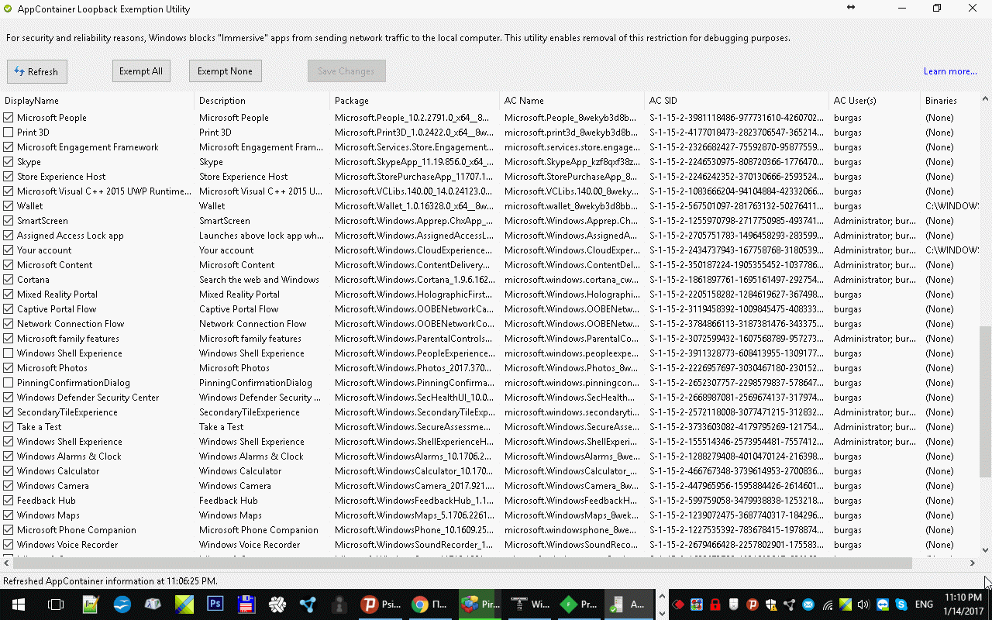Image resolution: width=992 pixels, height=620 pixels.
Task: Select the Take a Test row name
Action: [x=39, y=427]
